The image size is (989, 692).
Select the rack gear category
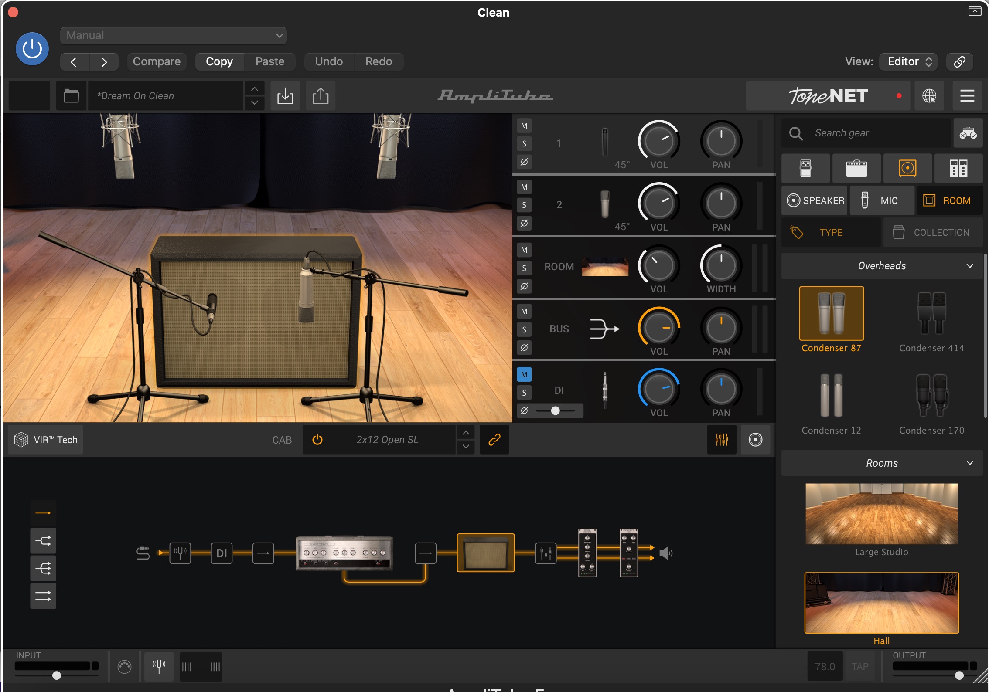958,168
